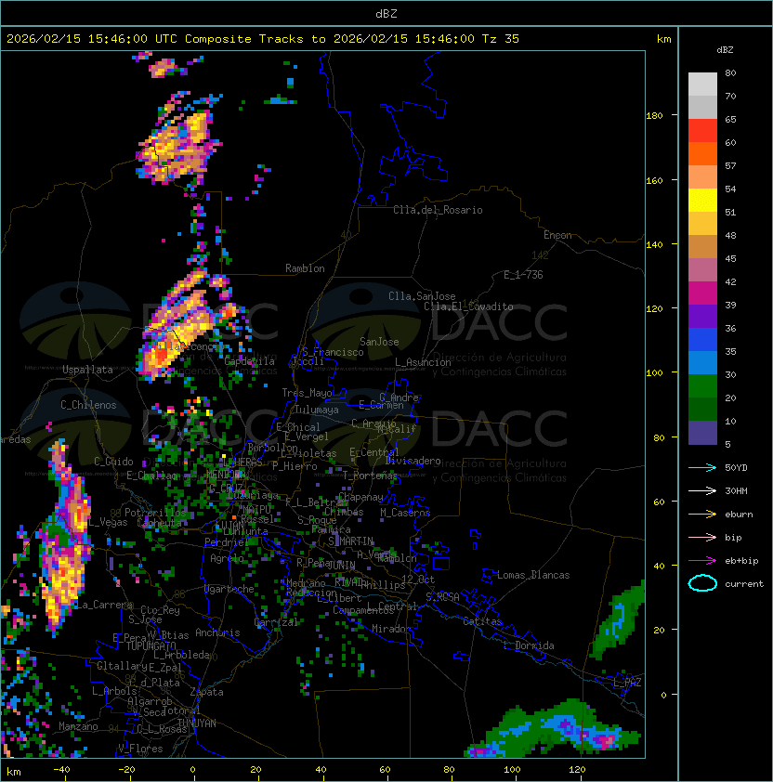The image size is (773, 782).
Task: Click the 'M_Caseros' map label
Action: (x=405, y=512)
